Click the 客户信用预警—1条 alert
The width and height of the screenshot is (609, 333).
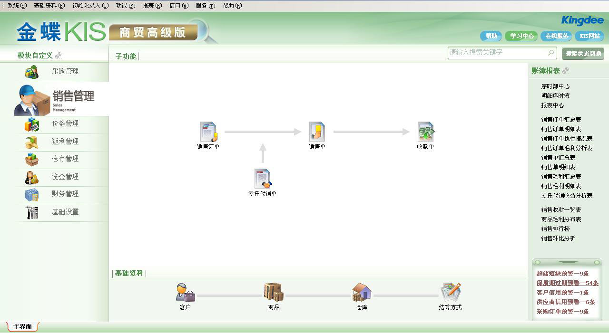tap(562, 293)
